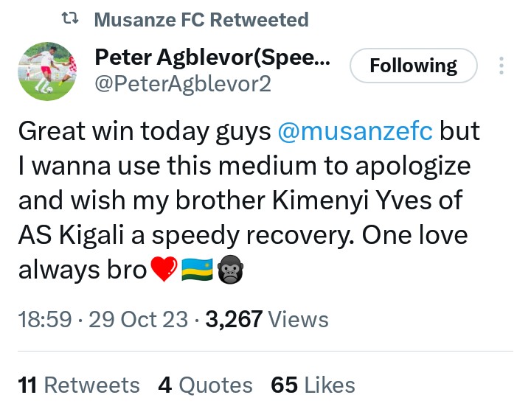This screenshot has height=409, width=531.
Task: Click the retweet arrows icon above the tweet
Action: (70, 20)
